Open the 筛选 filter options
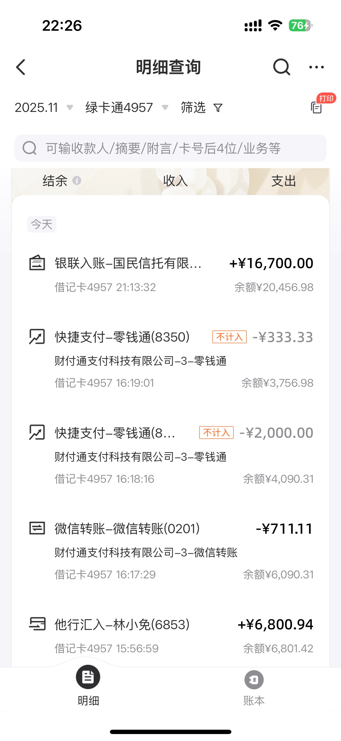The width and height of the screenshot is (341, 741). (193, 108)
